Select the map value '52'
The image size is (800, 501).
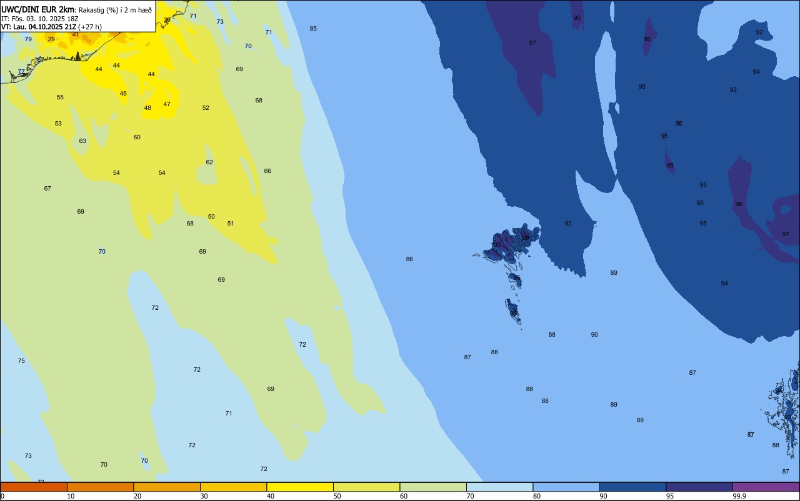[x=206, y=108]
